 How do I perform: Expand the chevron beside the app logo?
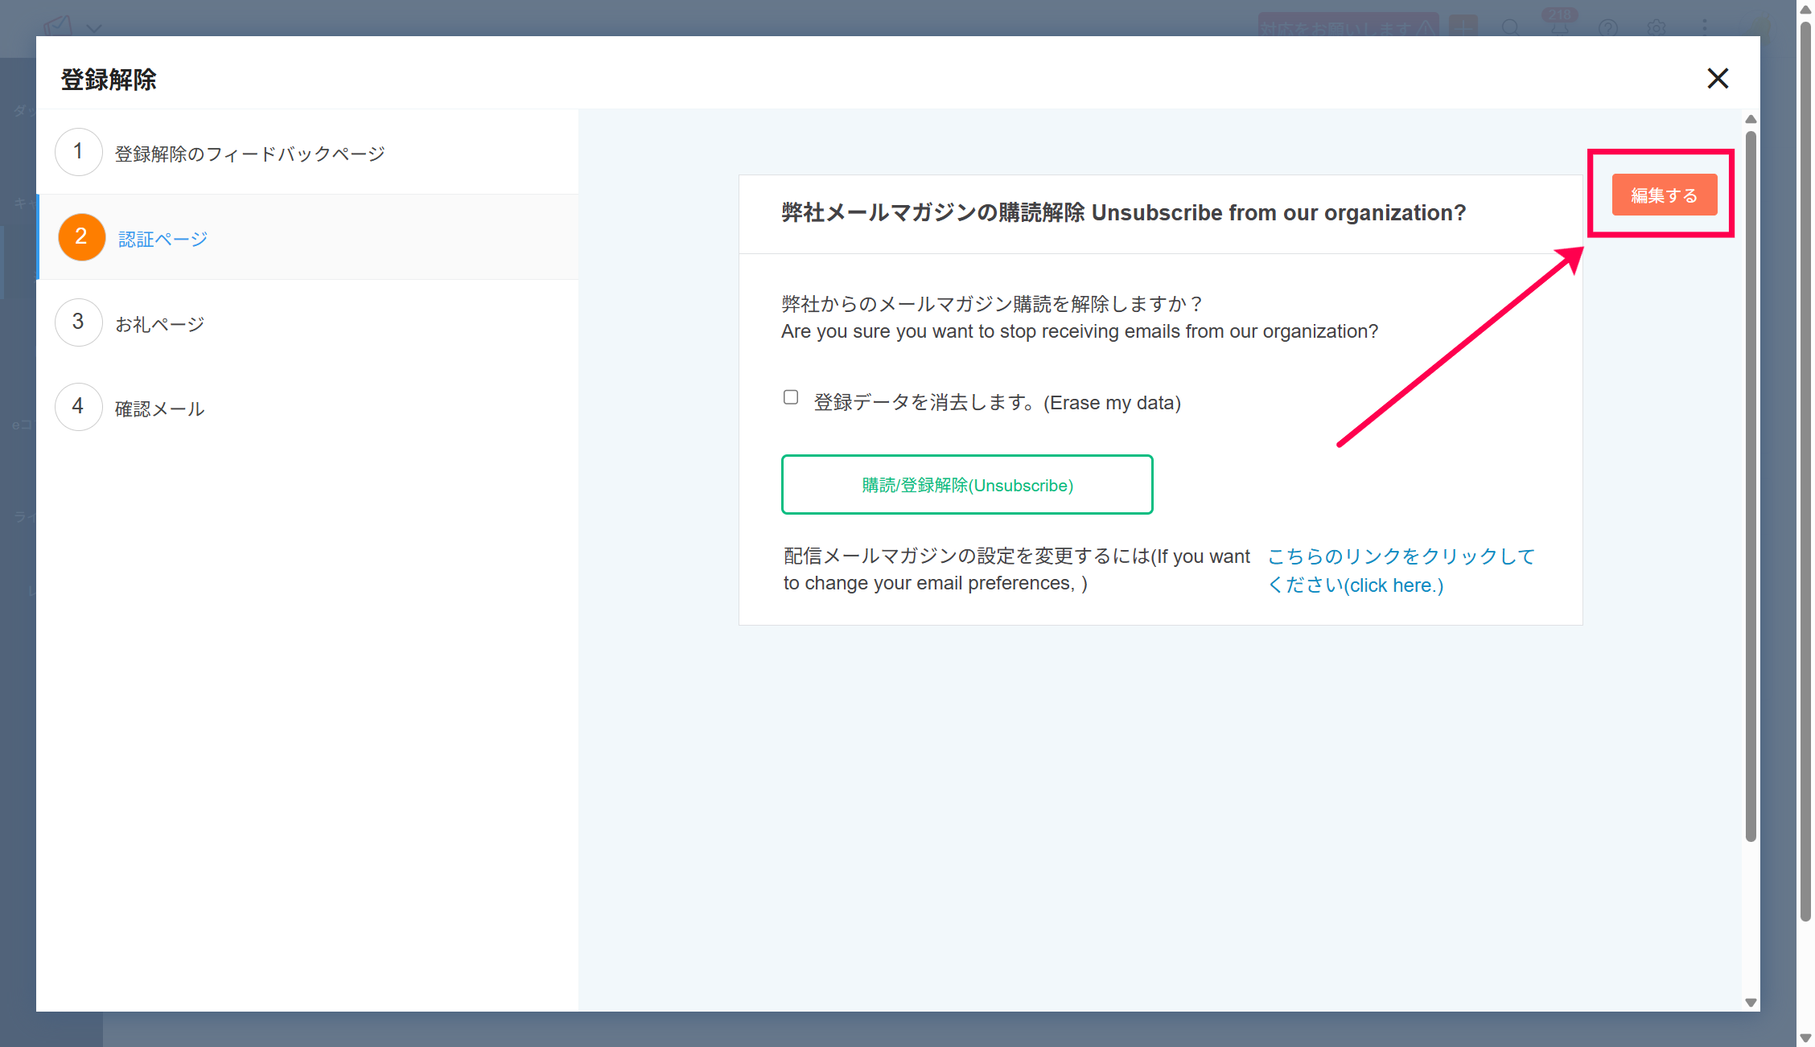click(94, 28)
